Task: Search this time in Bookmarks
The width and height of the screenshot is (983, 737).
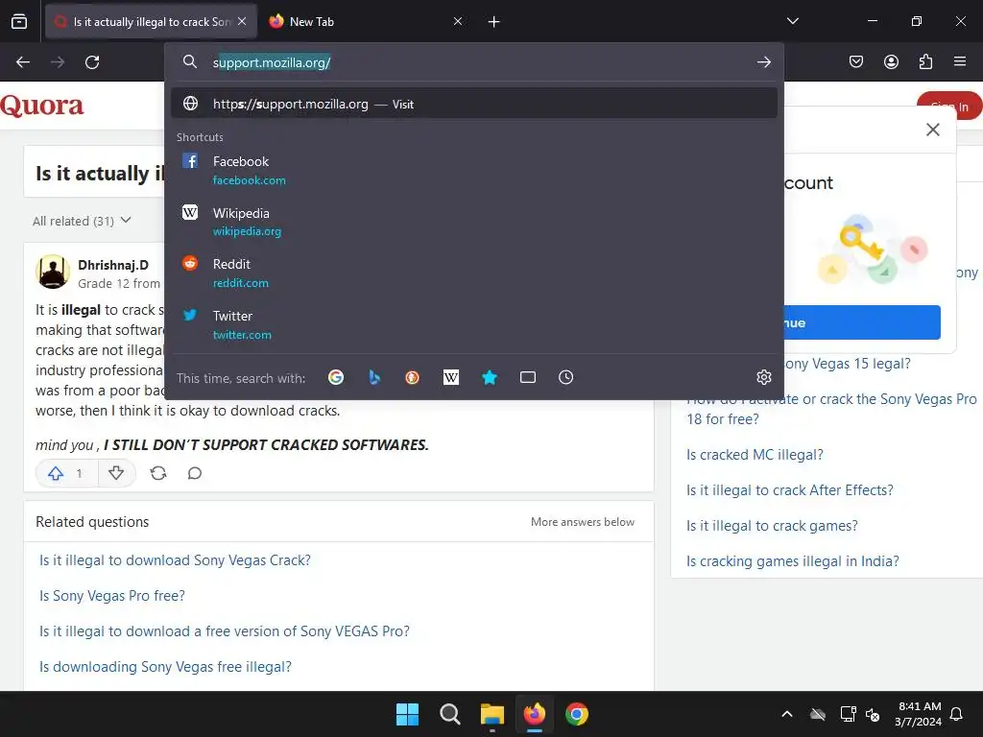Action: click(490, 377)
